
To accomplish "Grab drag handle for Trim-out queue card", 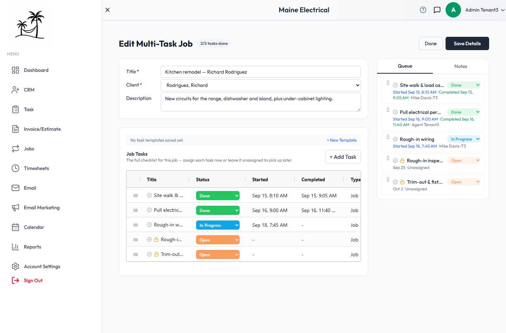I will point(388,179).
